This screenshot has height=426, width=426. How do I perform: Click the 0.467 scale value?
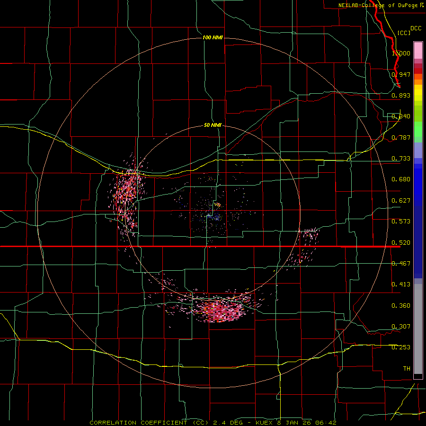401,264
